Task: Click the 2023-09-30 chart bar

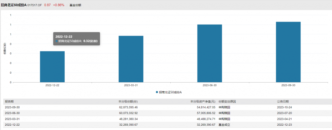Action: (288, 52)
